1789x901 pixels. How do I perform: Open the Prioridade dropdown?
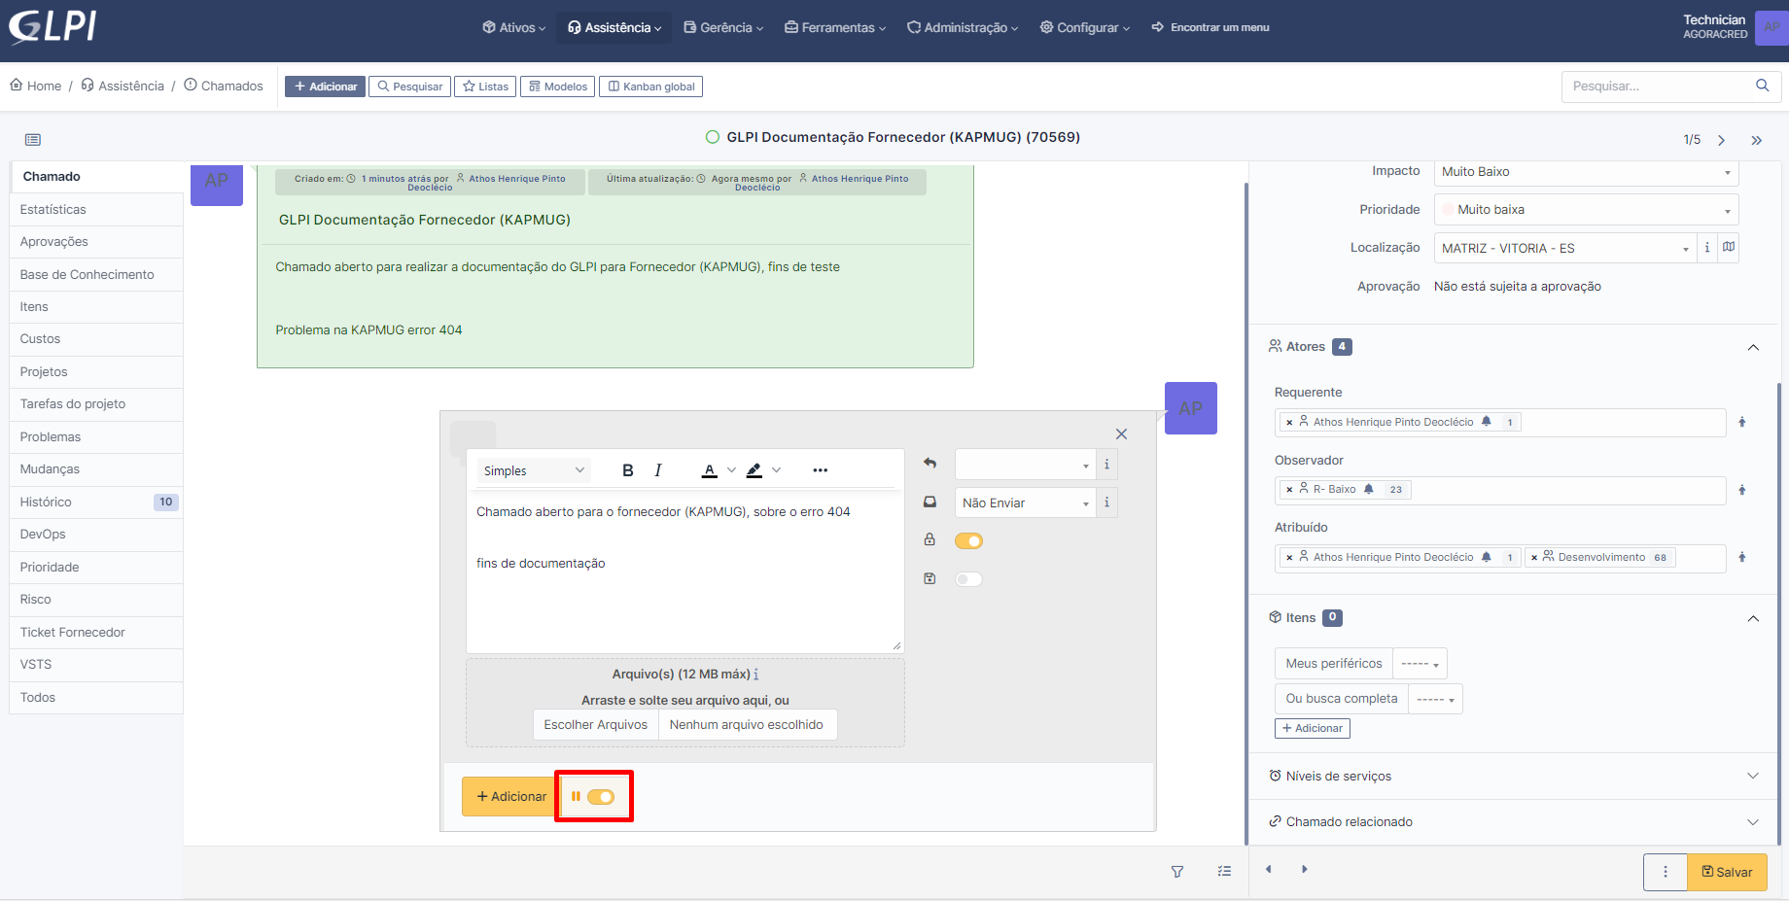(1586, 210)
